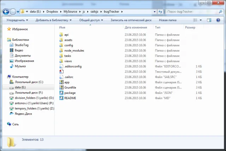Image resolution: width=226 pixels, height=151 pixels.
Task: Click size value 2 КБ for app
Action: (199, 82)
